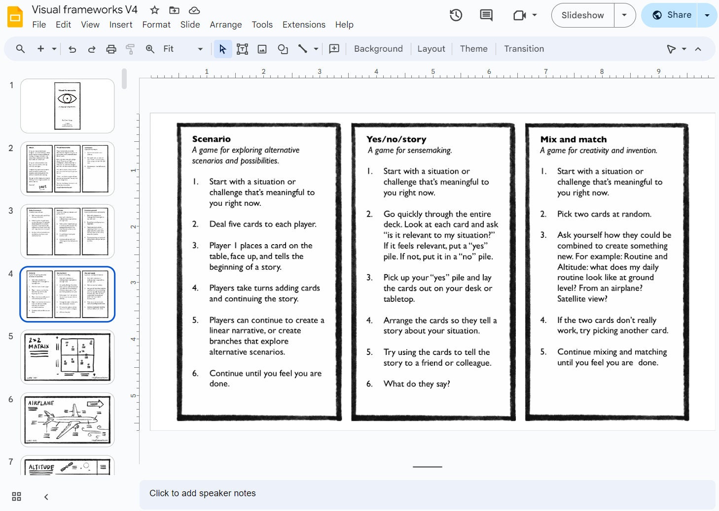The height and width of the screenshot is (511, 719).
Task: Open the new slide layout dropdown arrow
Action: pos(54,49)
